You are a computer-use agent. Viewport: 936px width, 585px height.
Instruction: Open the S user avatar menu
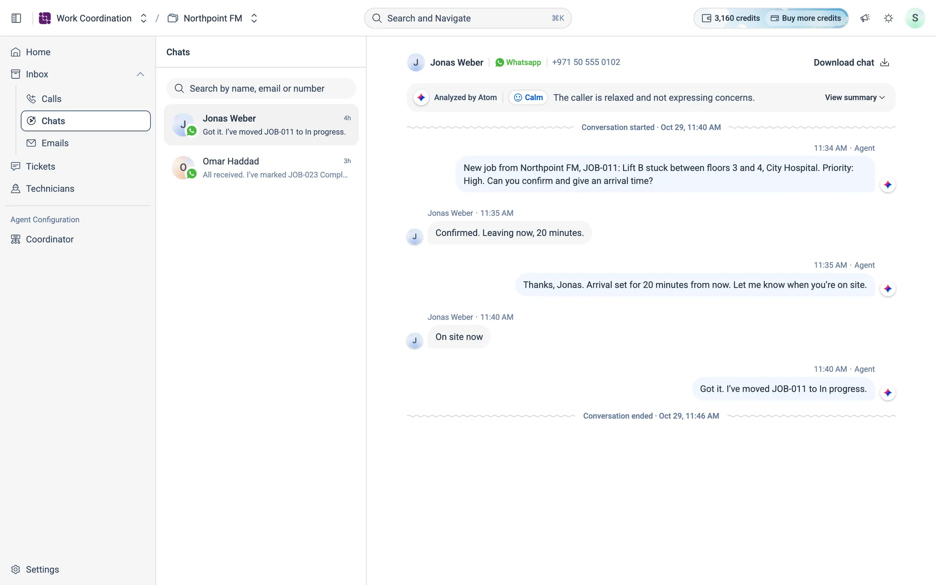click(915, 18)
